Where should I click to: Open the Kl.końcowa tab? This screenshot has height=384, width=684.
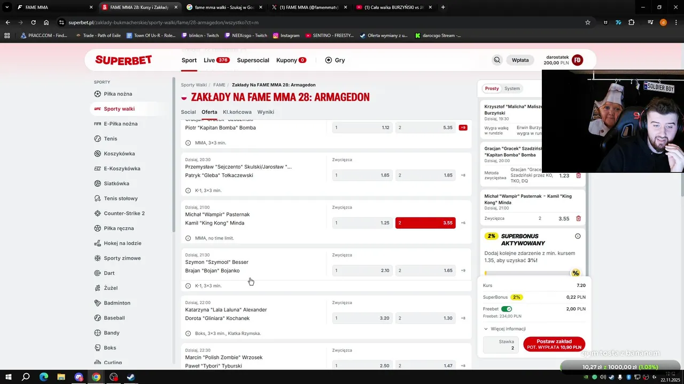[237, 112]
